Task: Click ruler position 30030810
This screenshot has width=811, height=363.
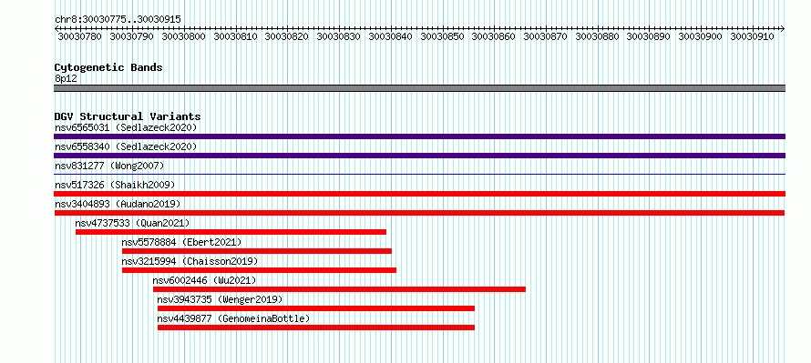Action: pyautogui.click(x=235, y=36)
